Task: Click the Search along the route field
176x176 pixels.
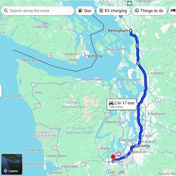Action: point(37,11)
